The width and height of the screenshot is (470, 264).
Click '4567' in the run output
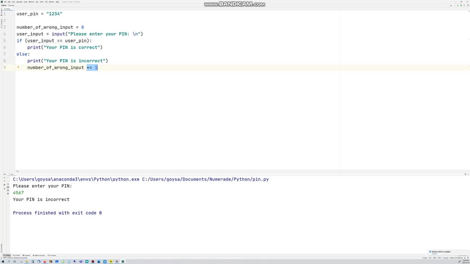click(18, 193)
